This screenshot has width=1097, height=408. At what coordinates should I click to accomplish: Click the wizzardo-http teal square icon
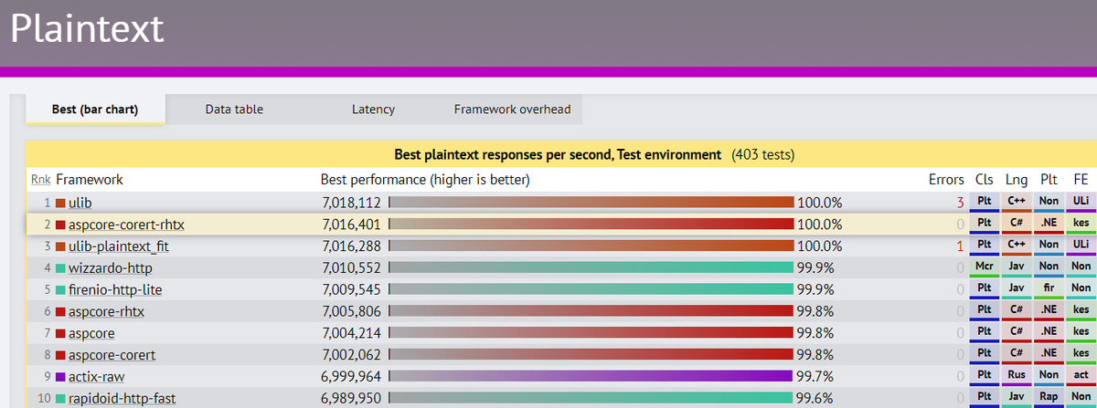(60, 268)
